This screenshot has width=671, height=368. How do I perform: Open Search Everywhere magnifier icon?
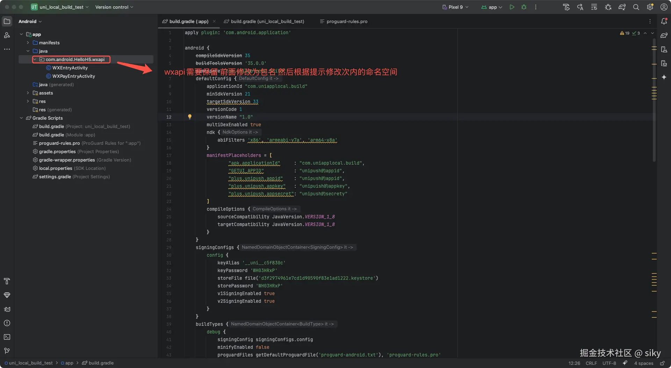point(636,7)
